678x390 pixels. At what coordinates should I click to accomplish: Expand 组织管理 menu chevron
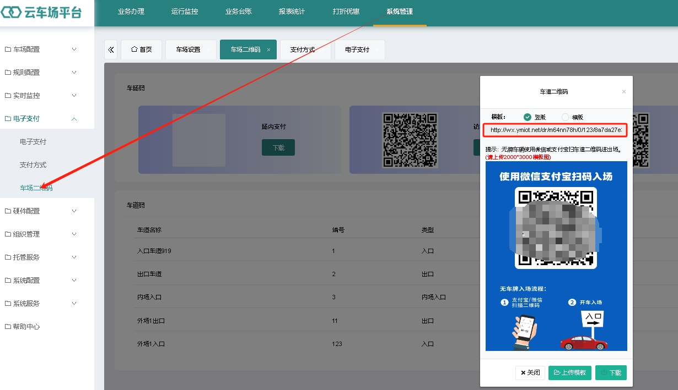pyautogui.click(x=74, y=234)
